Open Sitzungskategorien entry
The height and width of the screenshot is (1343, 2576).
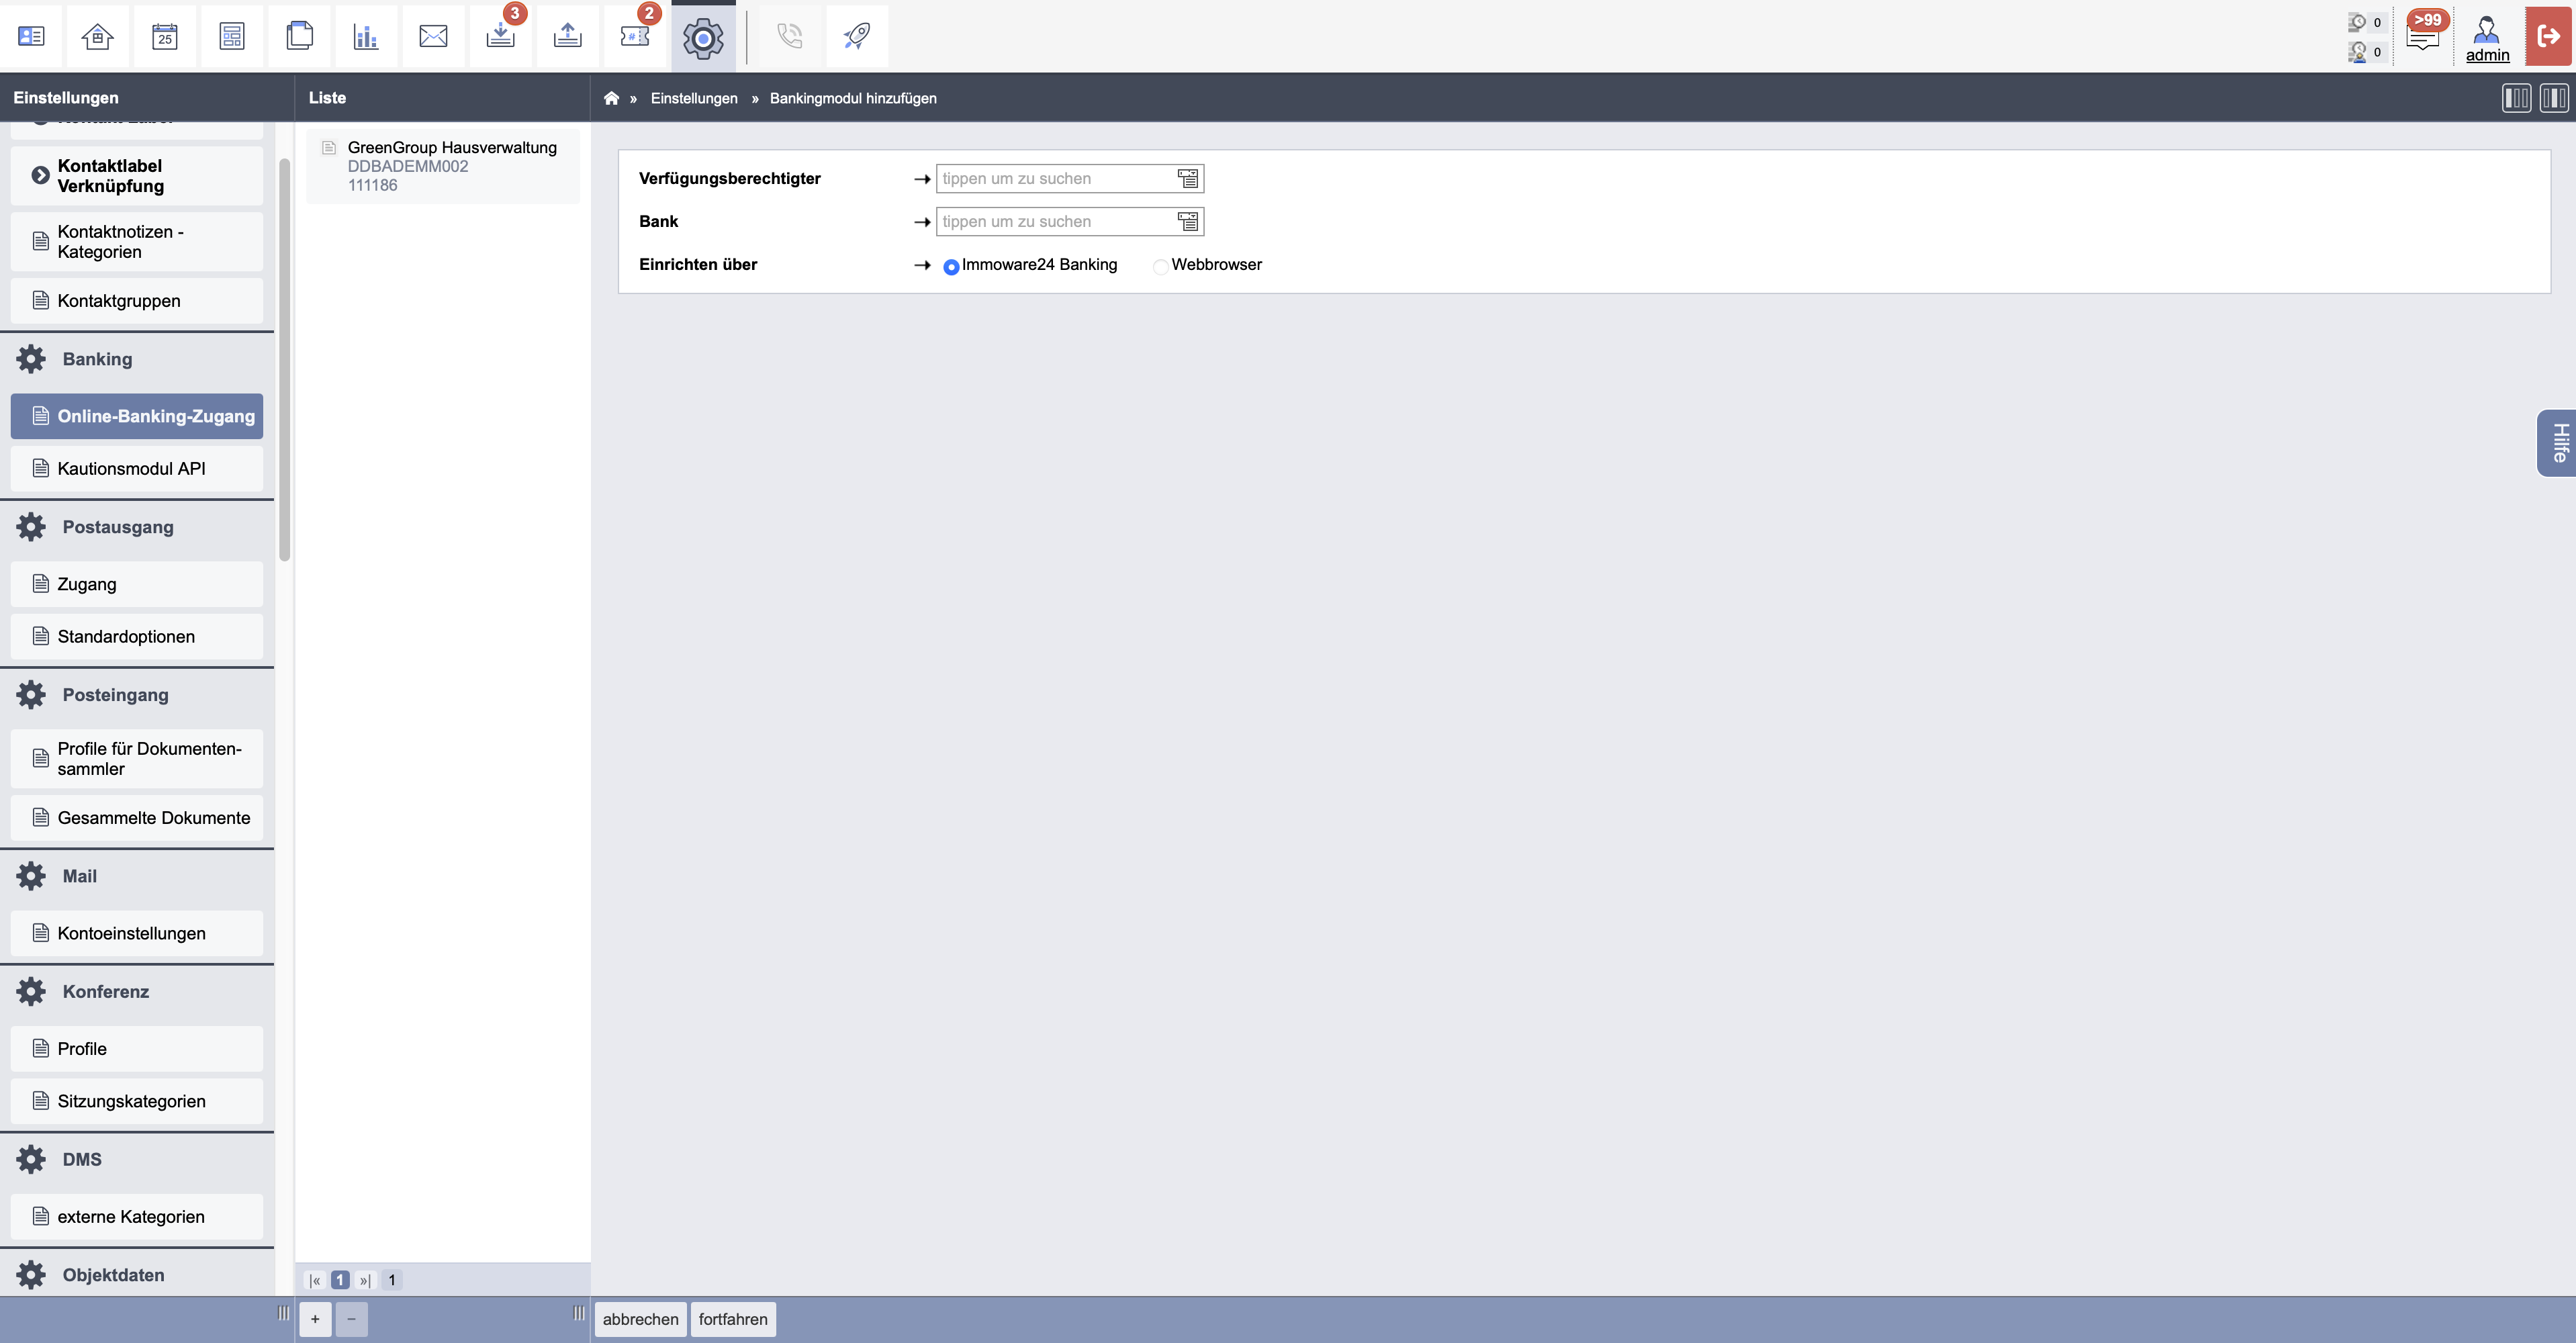(x=137, y=1101)
